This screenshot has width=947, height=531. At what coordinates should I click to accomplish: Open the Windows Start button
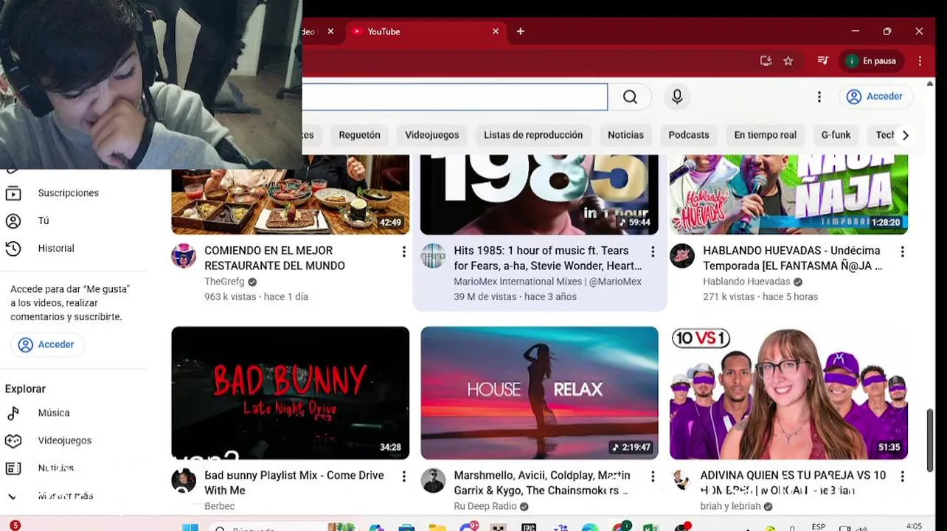[x=190, y=527]
